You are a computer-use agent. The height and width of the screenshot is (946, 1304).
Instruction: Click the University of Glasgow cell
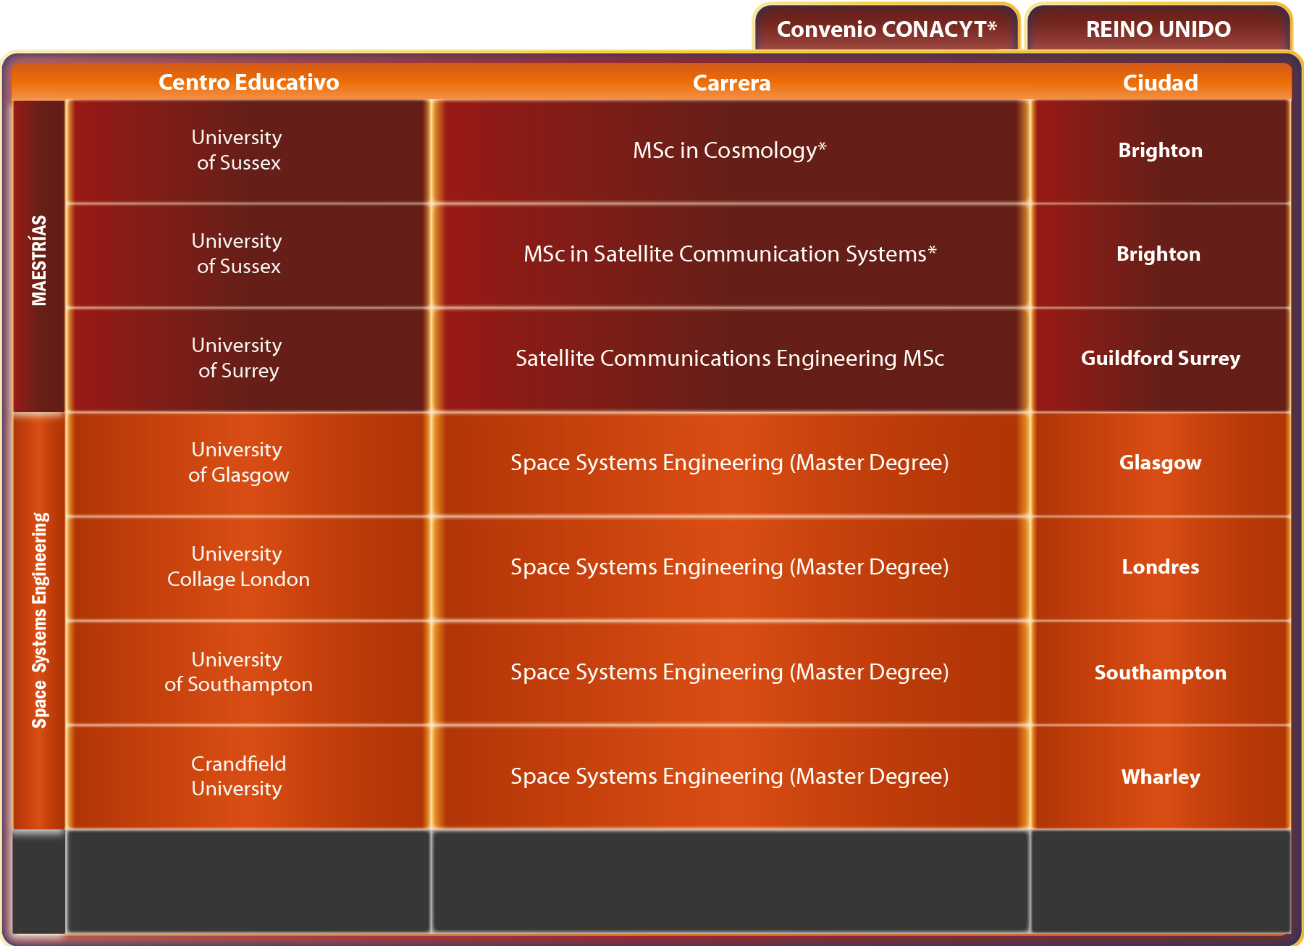pyautogui.click(x=248, y=463)
